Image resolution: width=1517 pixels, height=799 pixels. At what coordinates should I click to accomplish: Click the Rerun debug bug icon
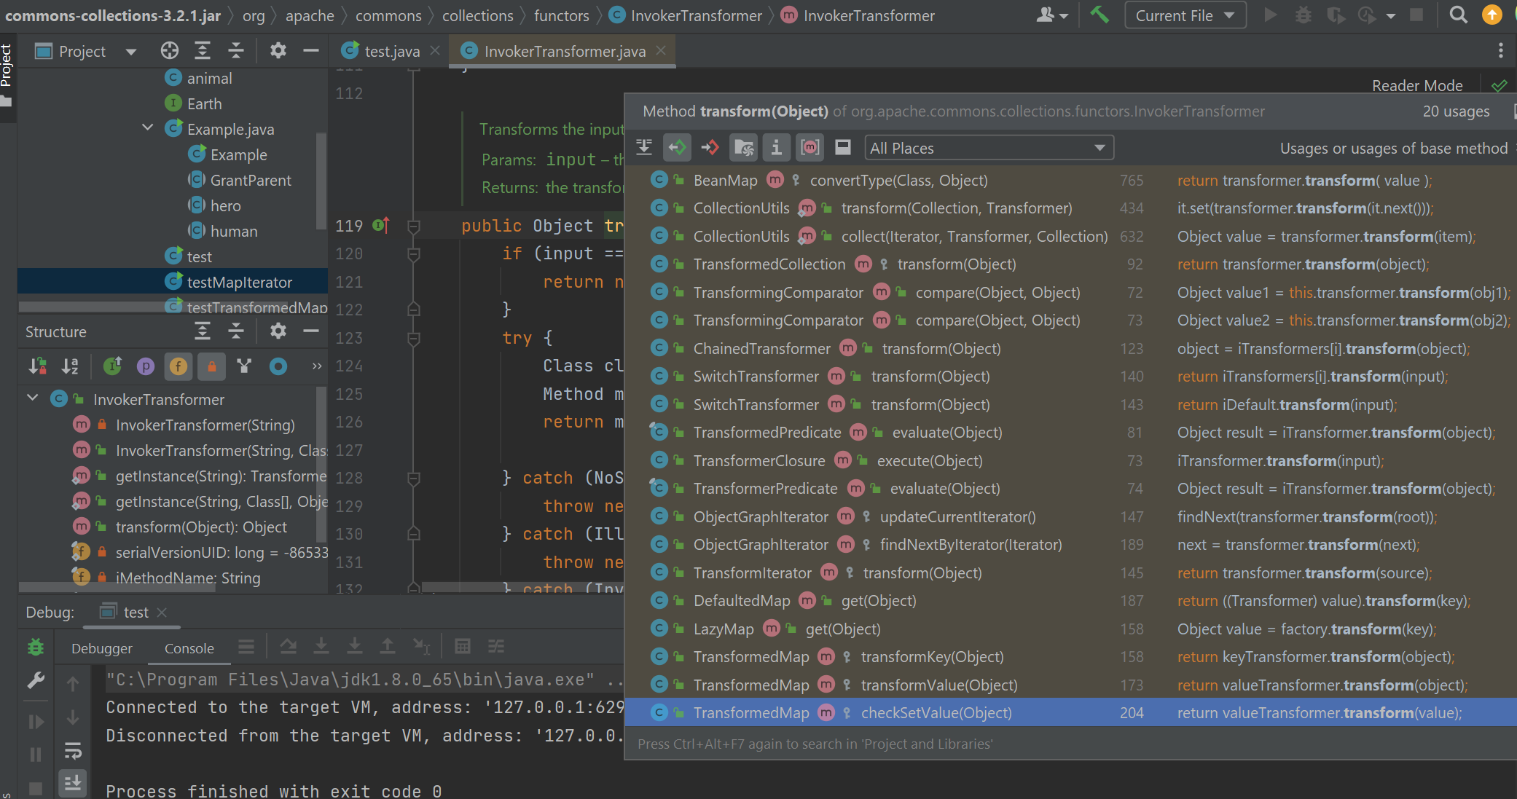[x=35, y=647]
